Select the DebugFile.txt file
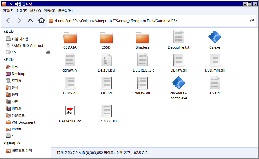The width and height of the screenshot is (259, 159). 179,40
